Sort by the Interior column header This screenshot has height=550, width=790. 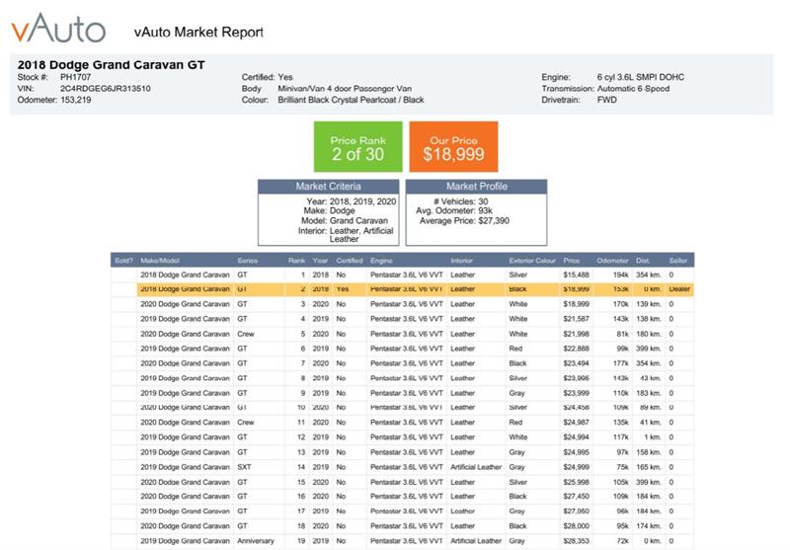[461, 261]
